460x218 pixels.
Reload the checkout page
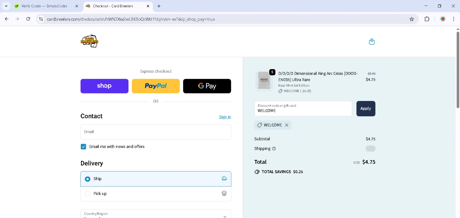[28, 19]
